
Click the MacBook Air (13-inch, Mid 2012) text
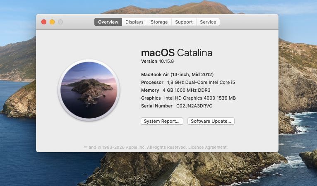(x=177, y=74)
